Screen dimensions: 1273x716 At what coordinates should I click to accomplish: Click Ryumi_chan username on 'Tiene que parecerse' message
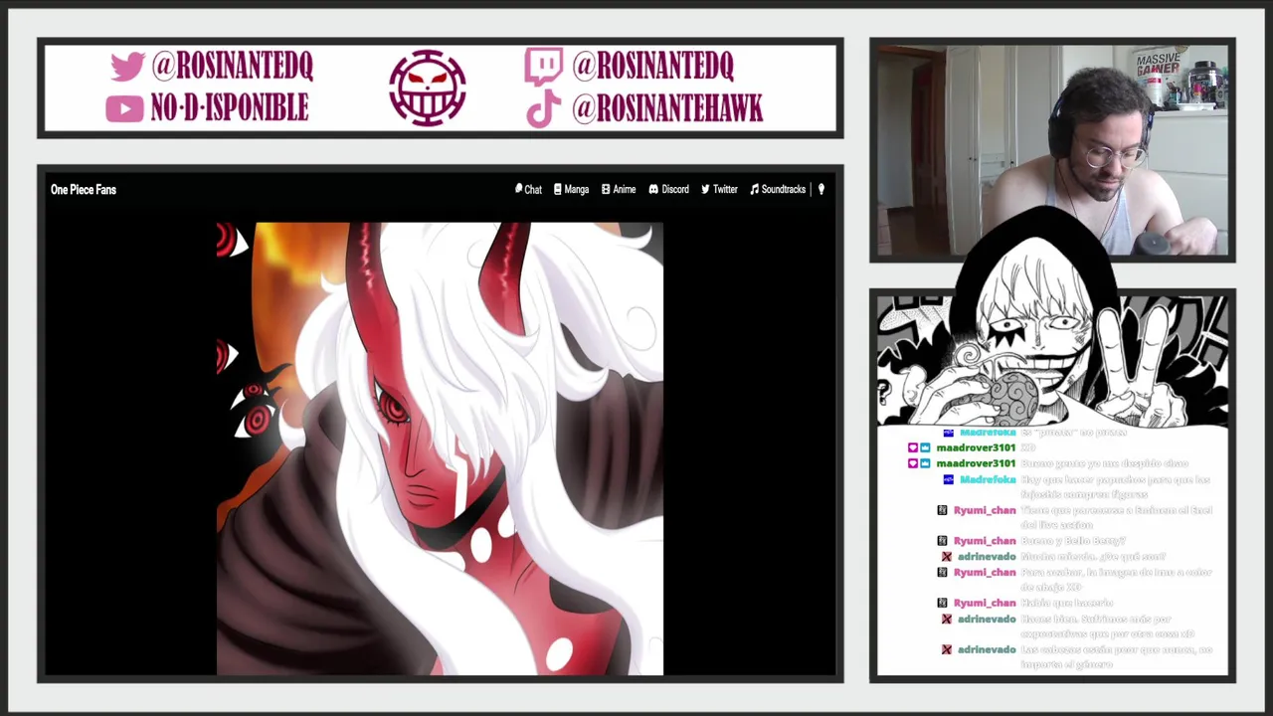pyautogui.click(x=985, y=510)
